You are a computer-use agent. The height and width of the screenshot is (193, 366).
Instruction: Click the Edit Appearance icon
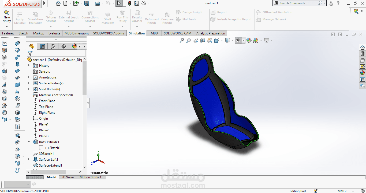click(x=249, y=40)
